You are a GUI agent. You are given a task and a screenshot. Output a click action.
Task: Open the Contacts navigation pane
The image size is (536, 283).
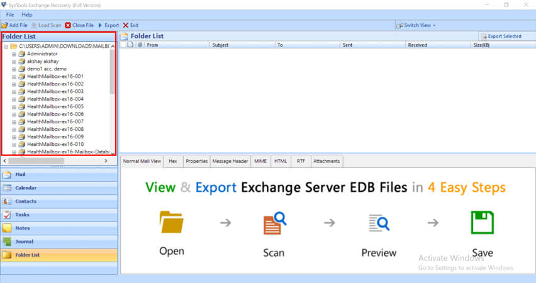pos(59,201)
